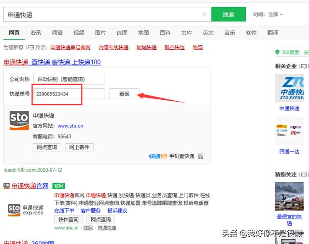
Task: Switch to the 百科 tab
Action: (165, 33)
